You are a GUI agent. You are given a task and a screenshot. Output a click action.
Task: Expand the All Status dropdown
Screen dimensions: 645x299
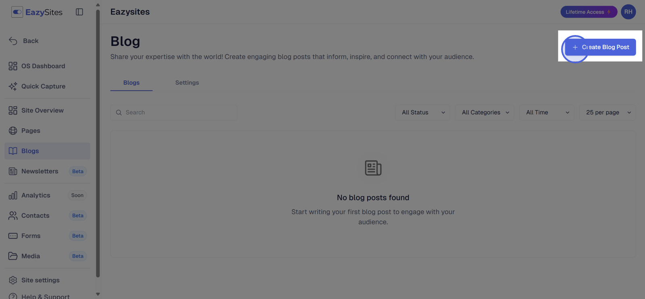click(422, 113)
